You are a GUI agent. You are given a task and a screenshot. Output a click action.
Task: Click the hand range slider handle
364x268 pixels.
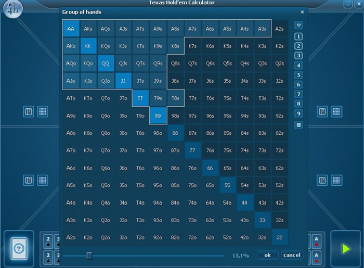(89, 256)
